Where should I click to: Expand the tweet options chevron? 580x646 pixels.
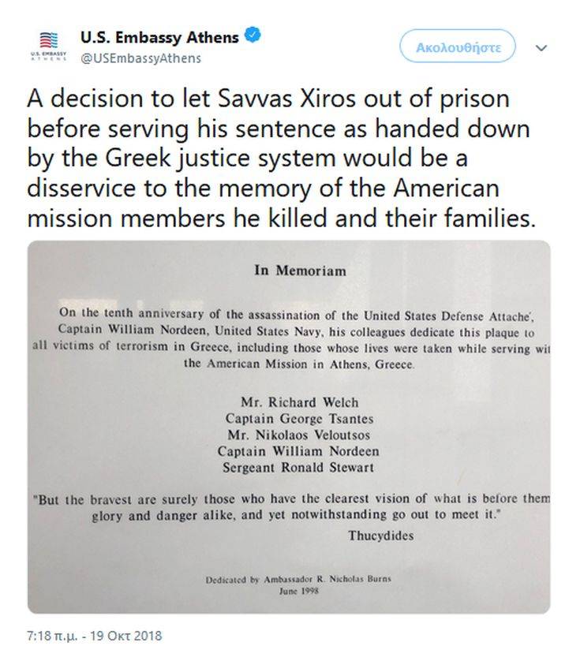(541, 47)
